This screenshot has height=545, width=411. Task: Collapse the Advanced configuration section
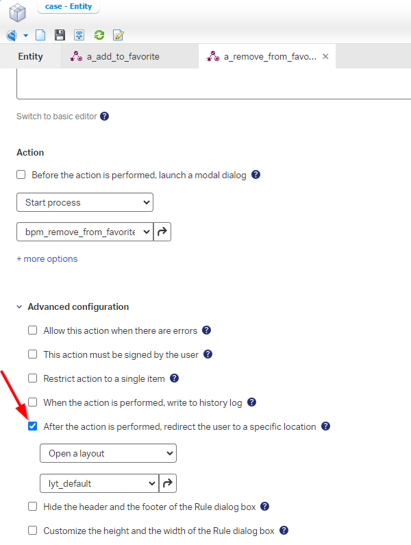[19, 307]
